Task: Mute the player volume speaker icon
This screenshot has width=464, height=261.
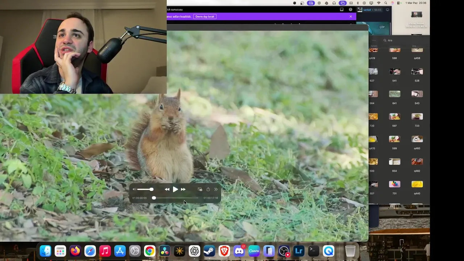Action: (x=134, y=189)
